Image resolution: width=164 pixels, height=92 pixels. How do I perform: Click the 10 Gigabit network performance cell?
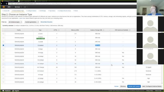coord(148,67)
